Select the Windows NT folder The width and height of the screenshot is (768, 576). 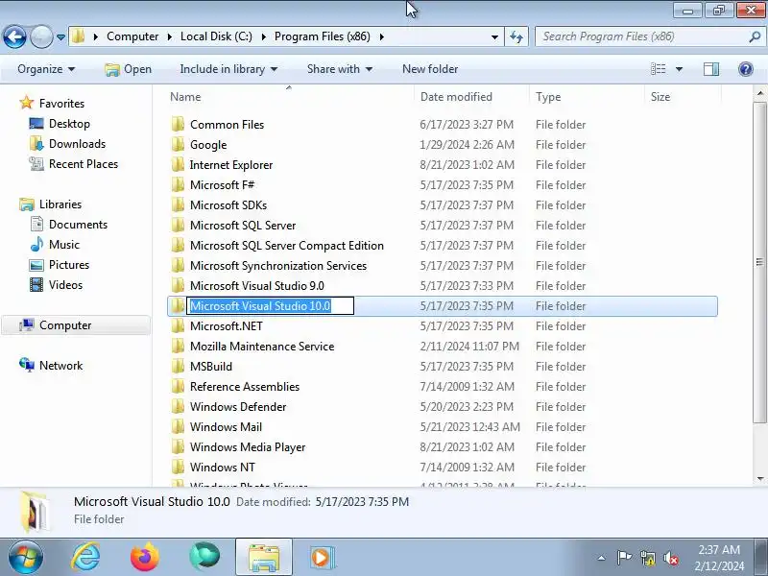pos(223,468)
